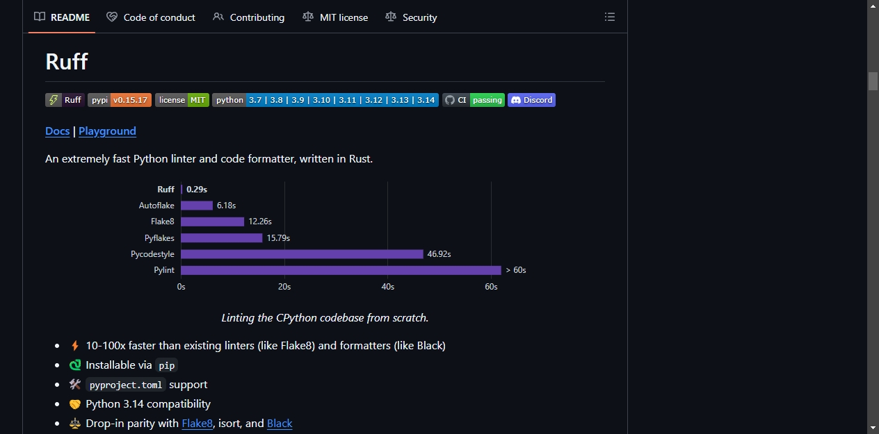Screen dimensions: 879x434
Task: Open the Contributing tab
Action: [x=248, y=17]
